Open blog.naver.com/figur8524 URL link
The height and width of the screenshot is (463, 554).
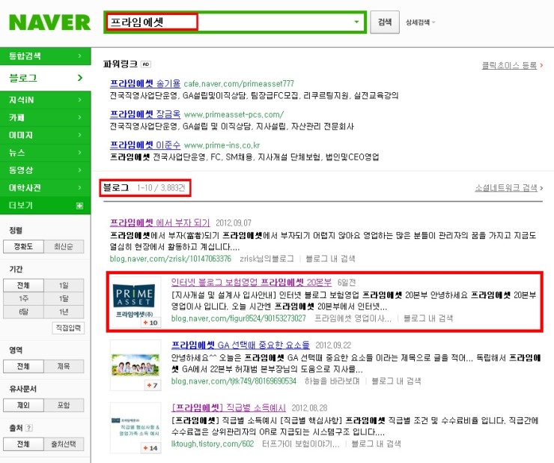(x=239, y=318)
